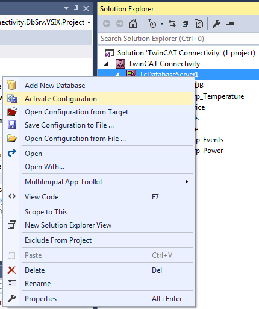The height and width of the screenshot is (309, 259).
Task: Click the blue arrow Open icon
Action: pos(12,153)
